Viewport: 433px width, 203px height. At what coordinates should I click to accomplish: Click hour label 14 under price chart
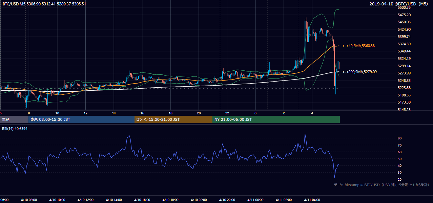tap(114, 113)
